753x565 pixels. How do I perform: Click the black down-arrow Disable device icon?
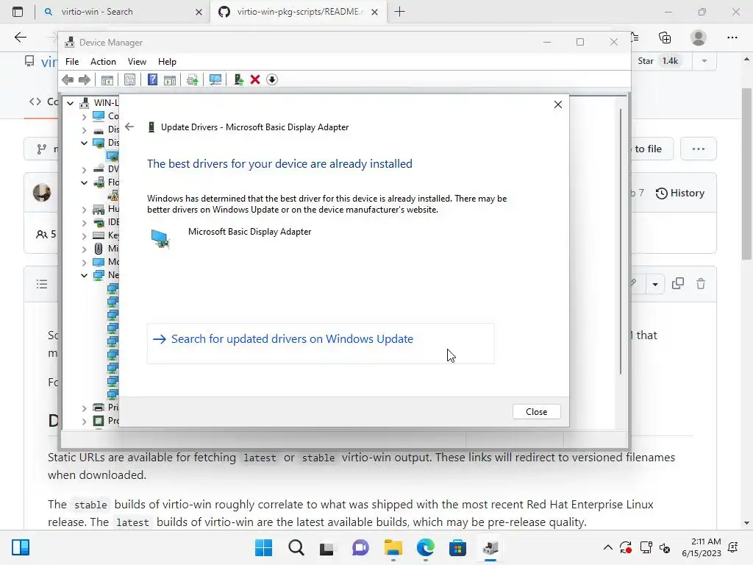pos(272,79)
